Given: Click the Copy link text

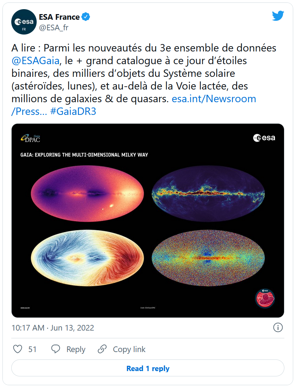Looking at the screenshot, I should pyautogui.click(x=129, y=349).
